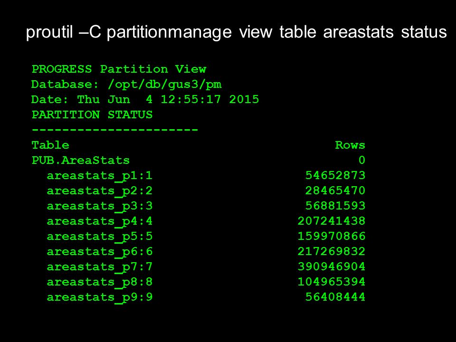456x342 pixels.
Task: Click the row count 390946904
Action: point(331,266)
